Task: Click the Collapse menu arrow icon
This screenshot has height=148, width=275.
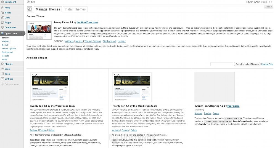Action: [2, 84]
